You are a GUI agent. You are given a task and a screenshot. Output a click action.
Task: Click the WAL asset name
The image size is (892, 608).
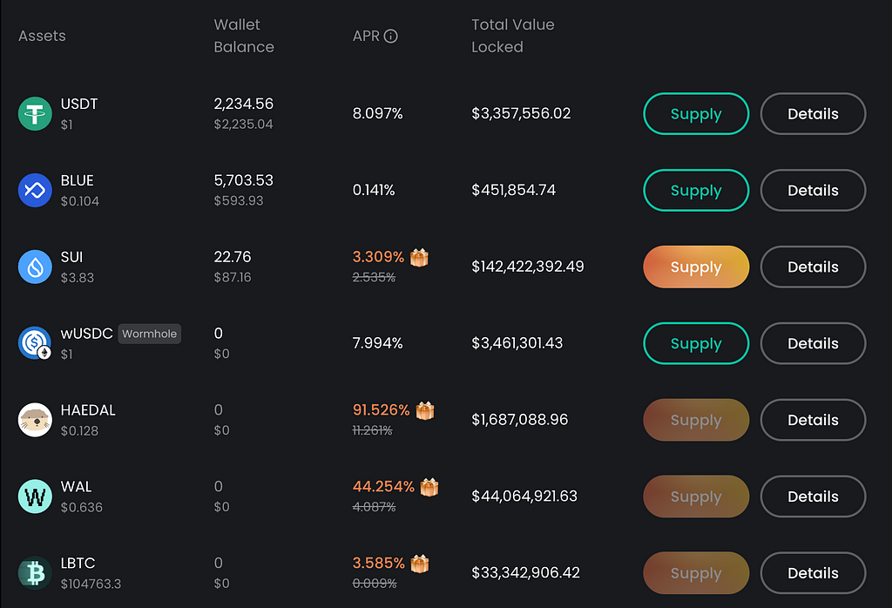(x=77, y=487)
